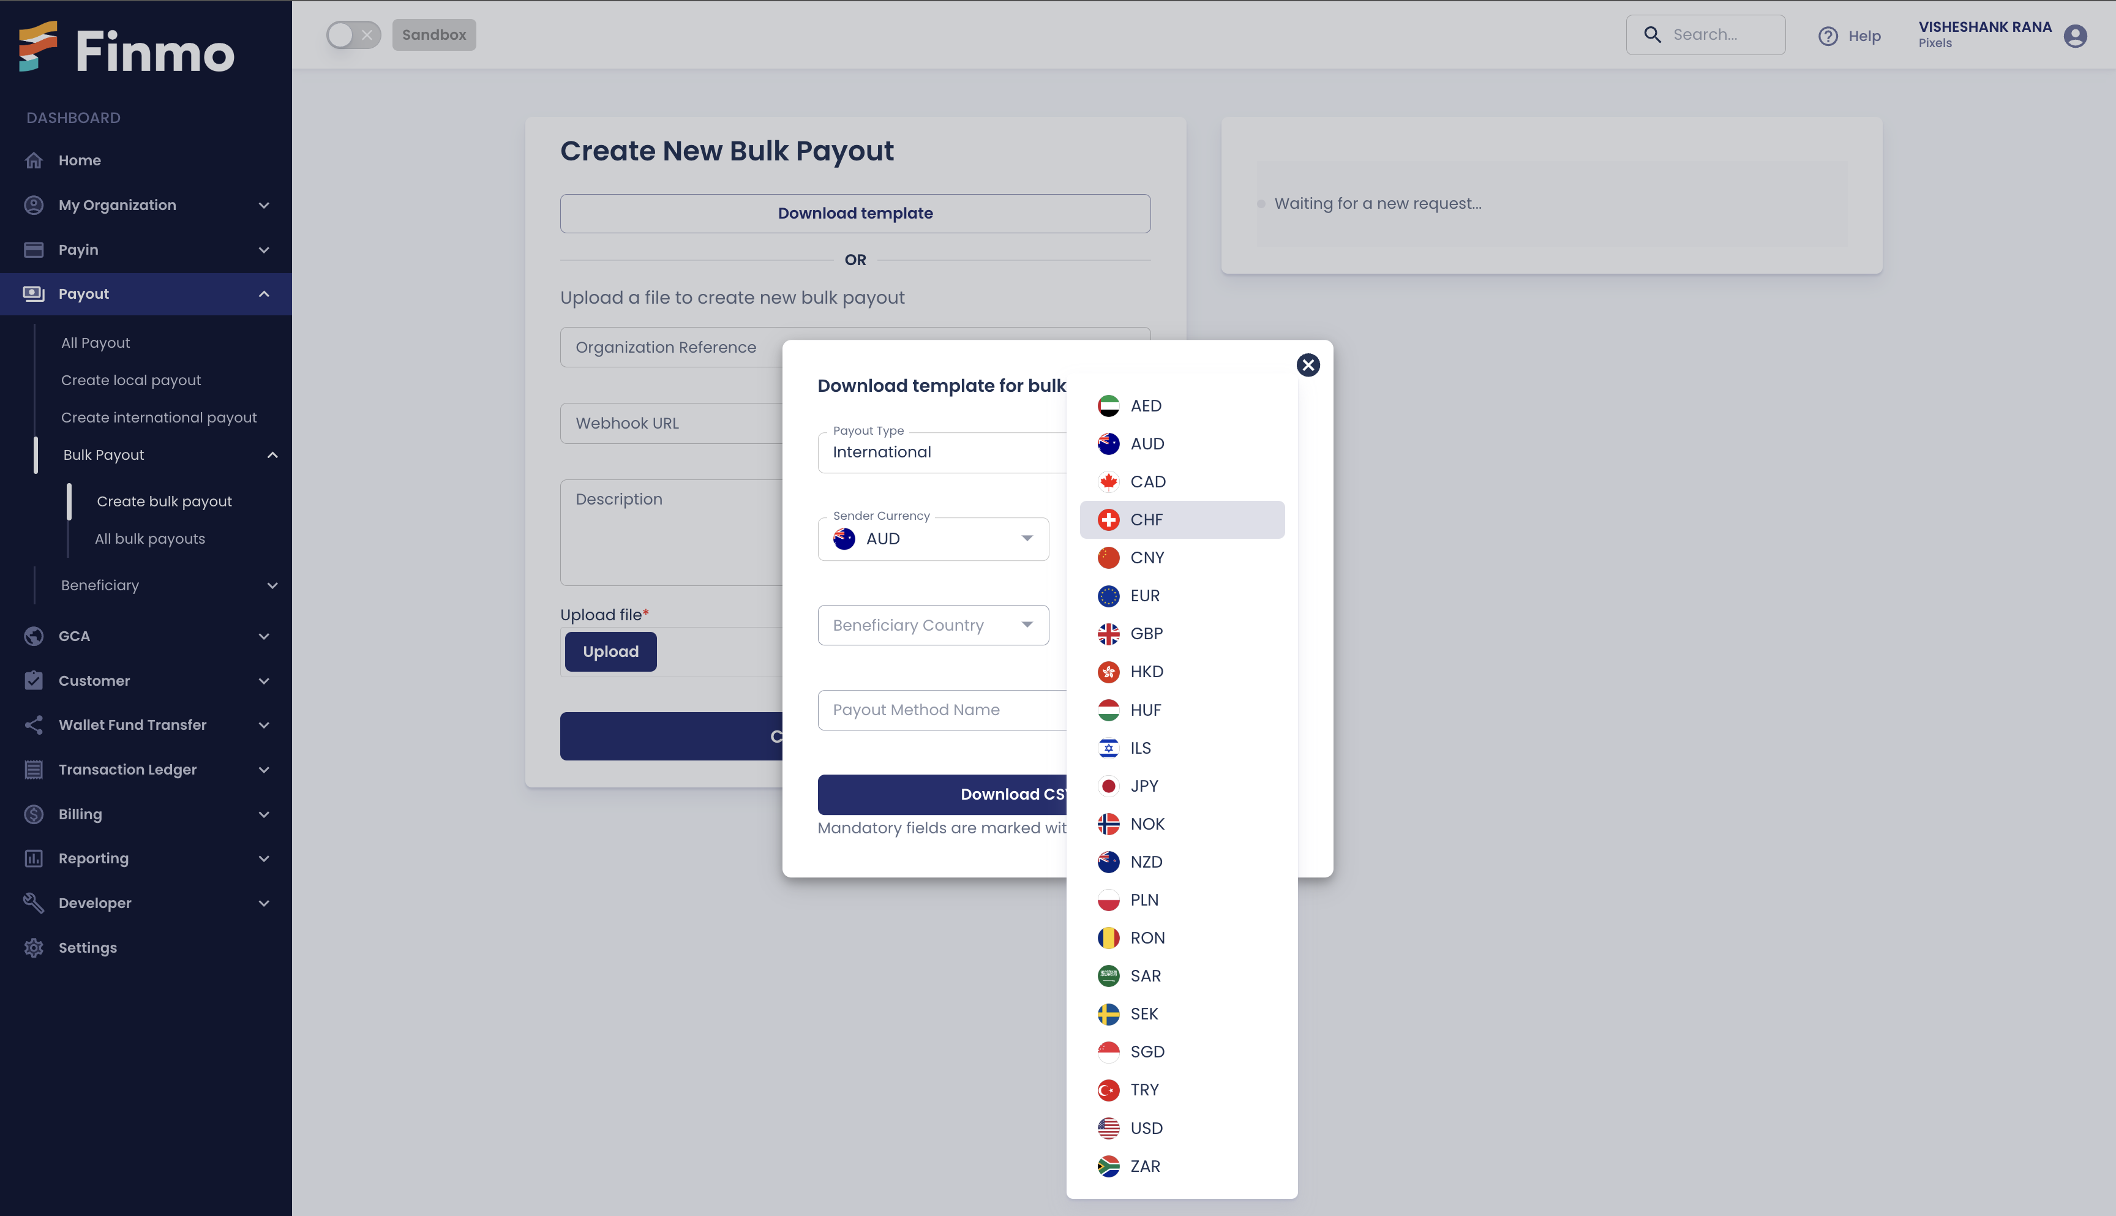Image resolution: width=2116 pixels, height=1216 pixels.
Task: Select the USD currency icon
Action: 1108,1127
